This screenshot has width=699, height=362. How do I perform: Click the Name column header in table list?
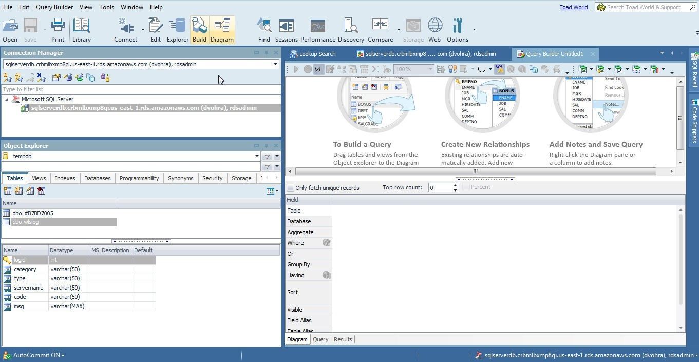pyautogui.click(x=59, y=203)
